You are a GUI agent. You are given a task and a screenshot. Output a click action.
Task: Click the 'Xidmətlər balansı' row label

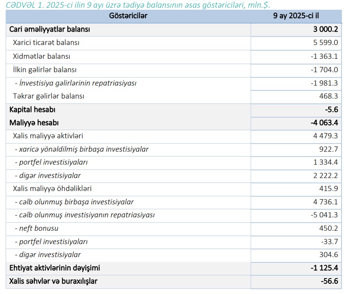click(41, 56)
